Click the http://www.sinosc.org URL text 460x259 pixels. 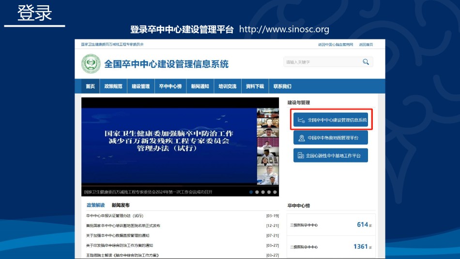click(x=284, y=29)
